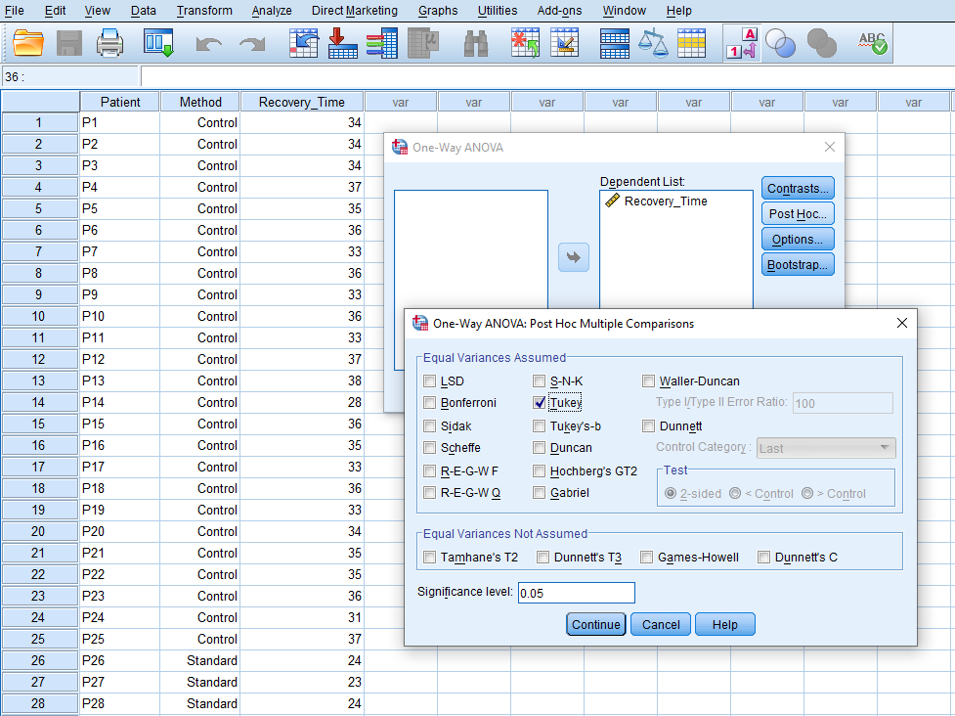Undo last action arrow icon
The image size is (955, 716).
208,43
